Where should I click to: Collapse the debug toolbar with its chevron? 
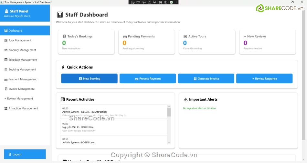tap(176, 2)
